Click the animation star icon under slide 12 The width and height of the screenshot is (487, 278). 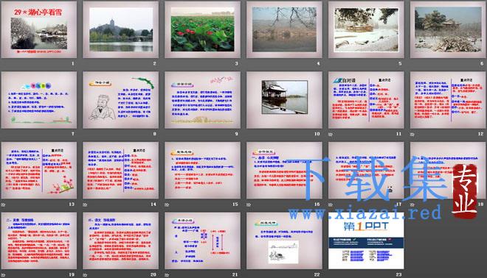point(412,135)
